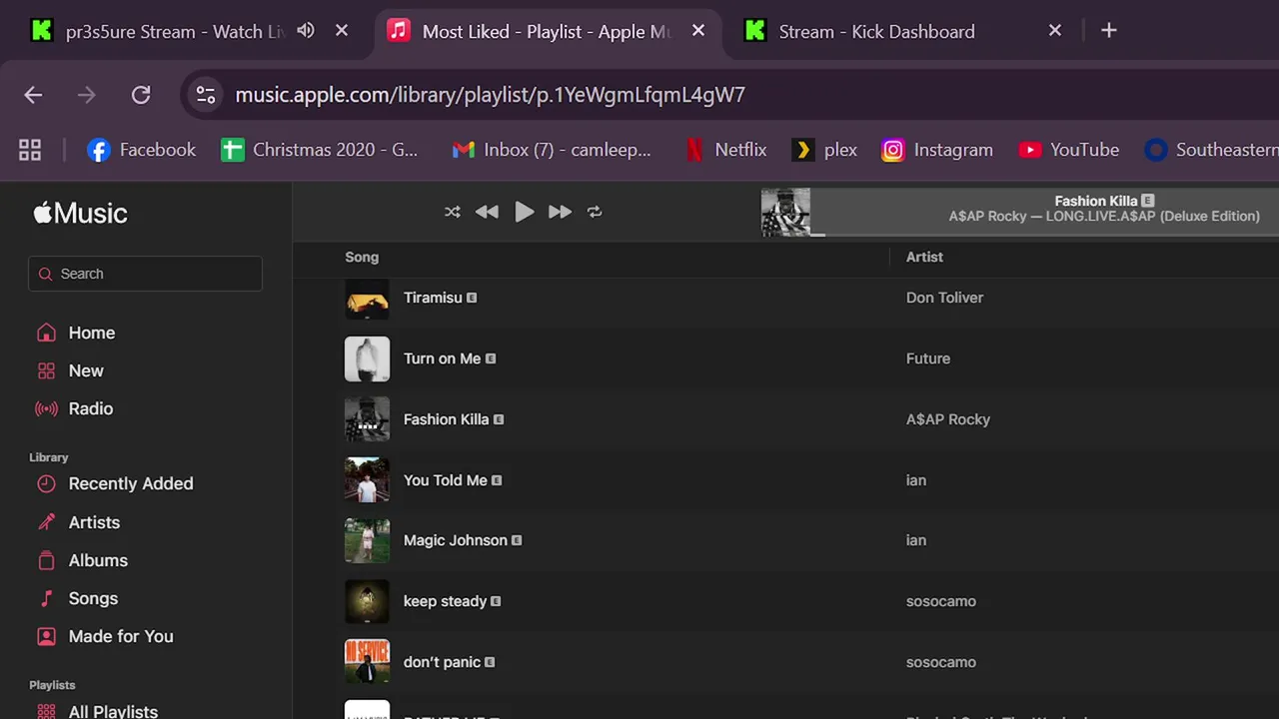Viewport: 1279px width, 719px height.
Task: Select the Fashion Killa song title
Action: click(446, 419)
